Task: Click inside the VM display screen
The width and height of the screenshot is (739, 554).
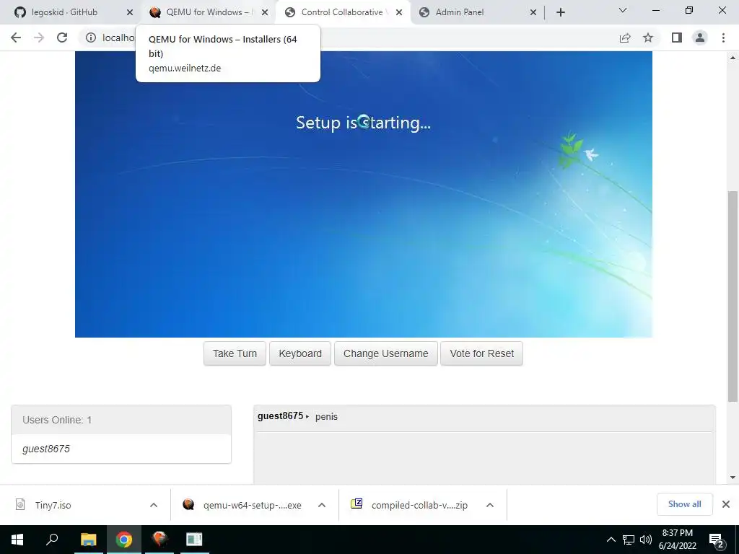Action: pyautogui.click(x=364, y=194)
